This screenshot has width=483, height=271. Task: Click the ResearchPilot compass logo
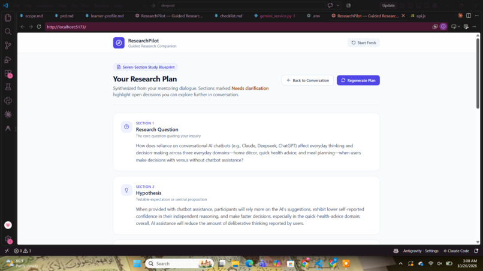click(x=119, y=42)
